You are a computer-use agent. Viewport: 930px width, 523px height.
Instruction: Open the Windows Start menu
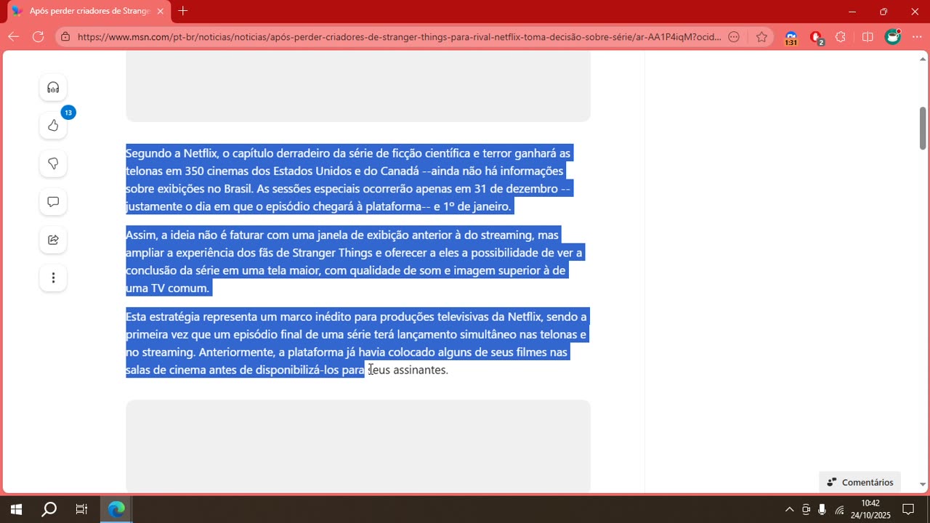click(16, 509)
